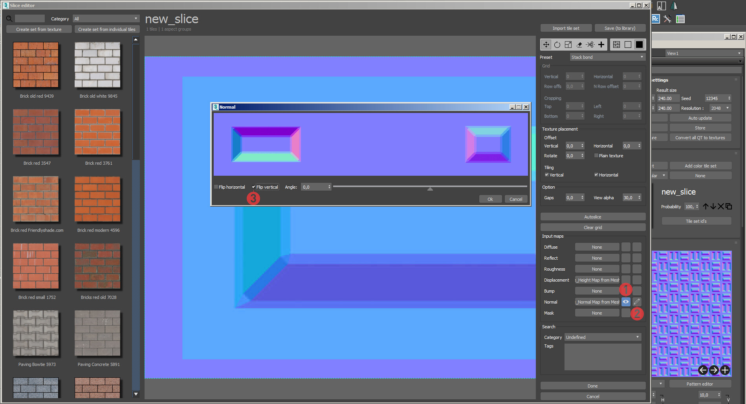746x404 pixels.
Task: Click the pencil edit icon for Normal map
Action: (637, 302)
